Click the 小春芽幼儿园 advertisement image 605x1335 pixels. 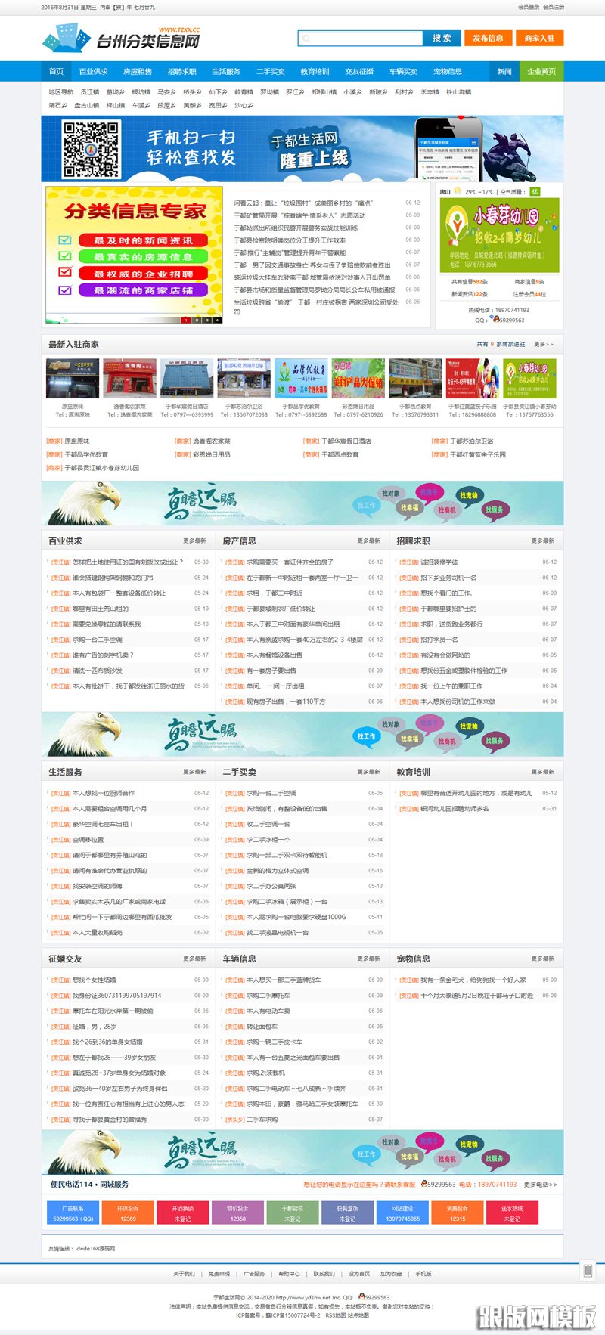499,235
